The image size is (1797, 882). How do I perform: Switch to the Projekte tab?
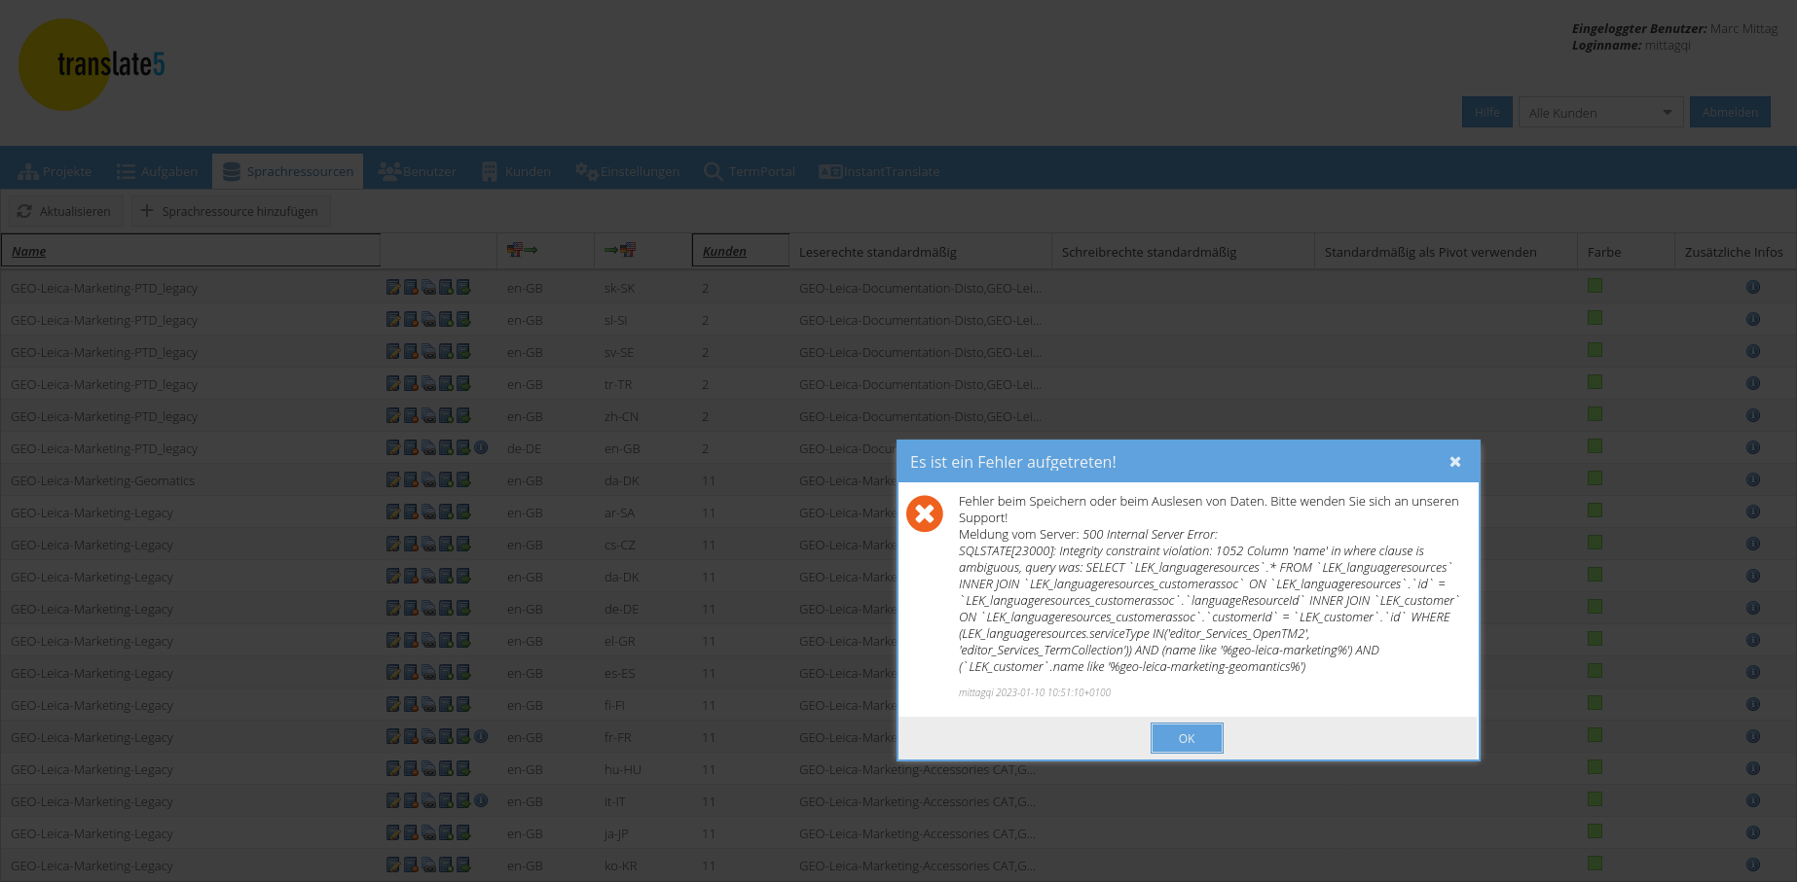click(55, 171)
